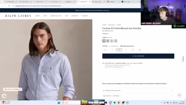Click the size guide icon beside Größe
The image size is (186, 105).
pyautogui.click(x=121, y=46)
